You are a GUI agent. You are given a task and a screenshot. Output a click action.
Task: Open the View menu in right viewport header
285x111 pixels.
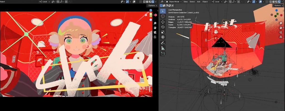pyautogui.click(x=186, y=2)
